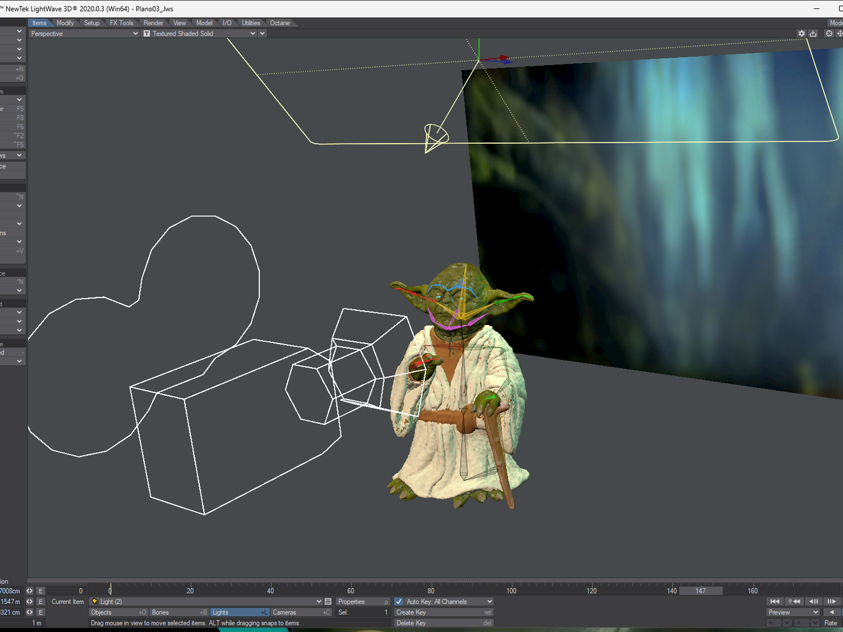The width and height of the screenshot is (843, 632).
Task: Click the Sel count field
Action: [363, 612]
